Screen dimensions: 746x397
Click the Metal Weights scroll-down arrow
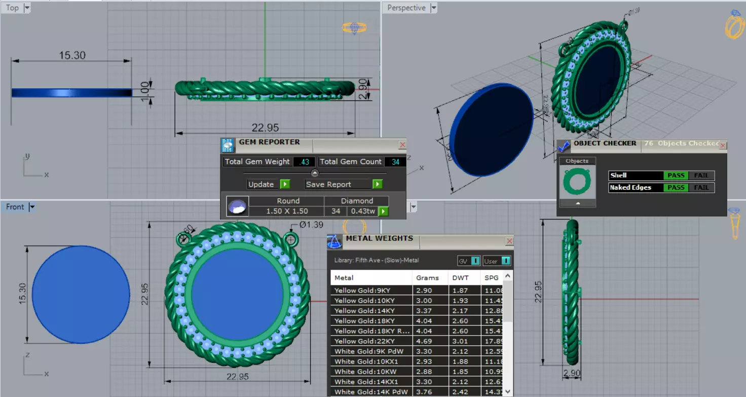pyautogui.click(x=509, y=392)
